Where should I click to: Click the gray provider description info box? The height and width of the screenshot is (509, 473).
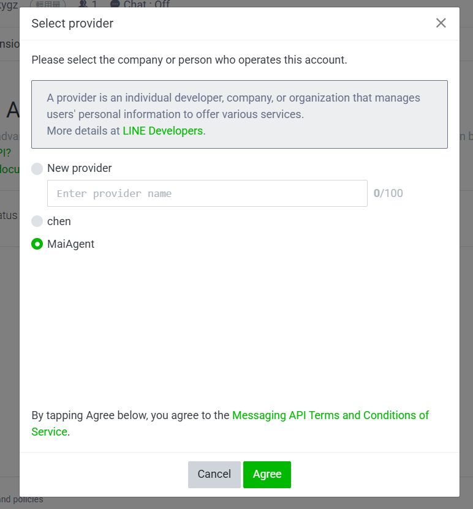click(x=239, y=114)
